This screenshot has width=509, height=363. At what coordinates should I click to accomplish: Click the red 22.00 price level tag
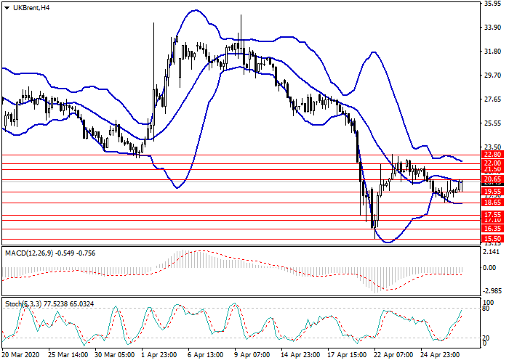pyautogui.click(x=492, y=163)
